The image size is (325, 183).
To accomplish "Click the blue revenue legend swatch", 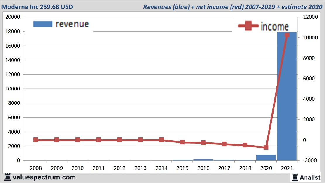I will [x=43, y=24].
